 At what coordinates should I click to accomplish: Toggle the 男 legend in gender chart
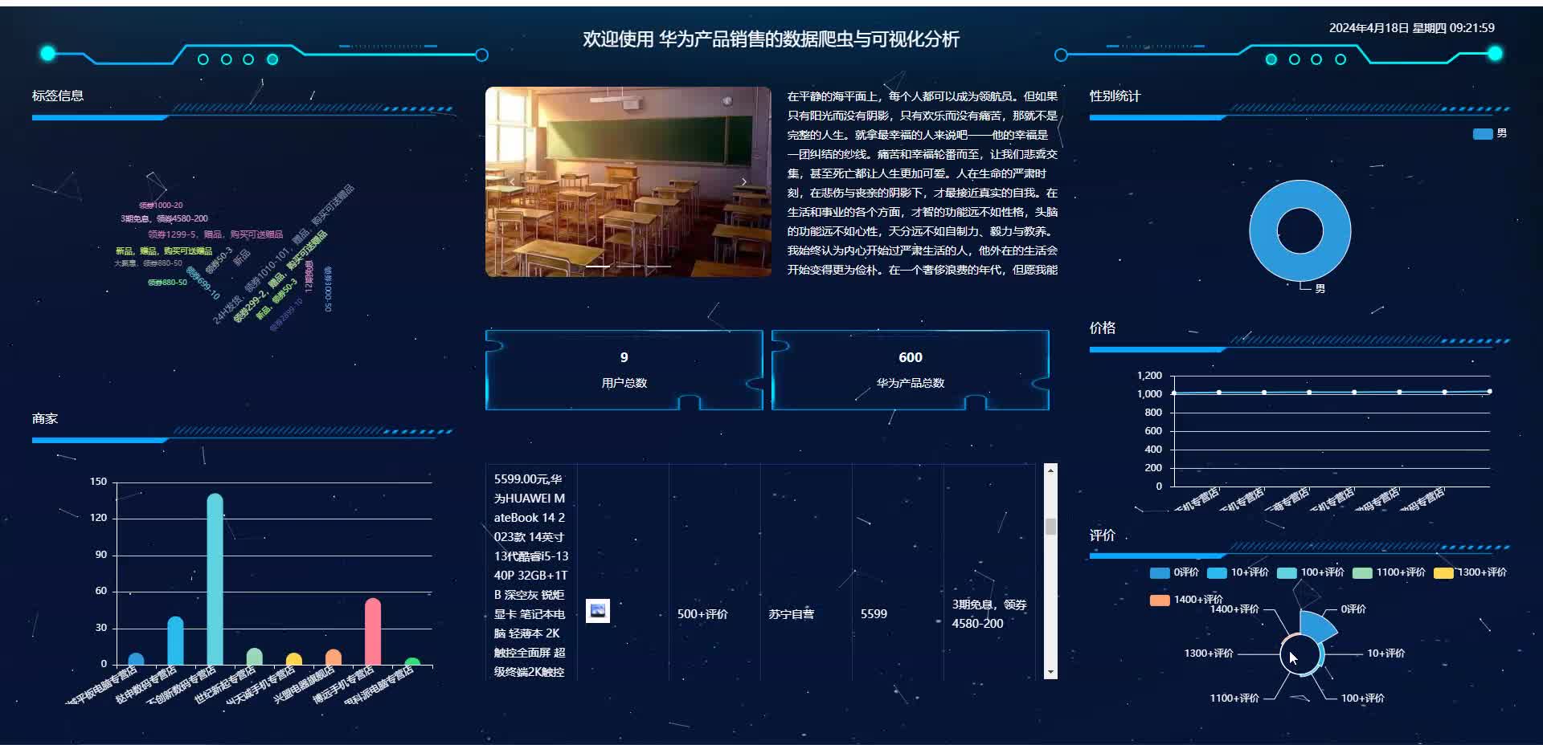(1490, 133)
